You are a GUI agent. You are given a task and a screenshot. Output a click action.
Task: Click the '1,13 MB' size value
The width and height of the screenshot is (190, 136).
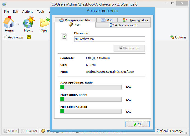91,65
